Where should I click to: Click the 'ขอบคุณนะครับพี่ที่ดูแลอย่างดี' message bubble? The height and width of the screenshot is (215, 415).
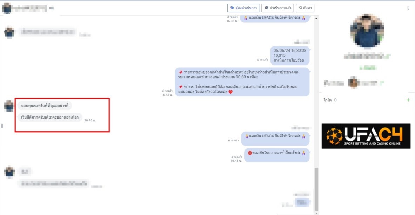click(45, 105)
